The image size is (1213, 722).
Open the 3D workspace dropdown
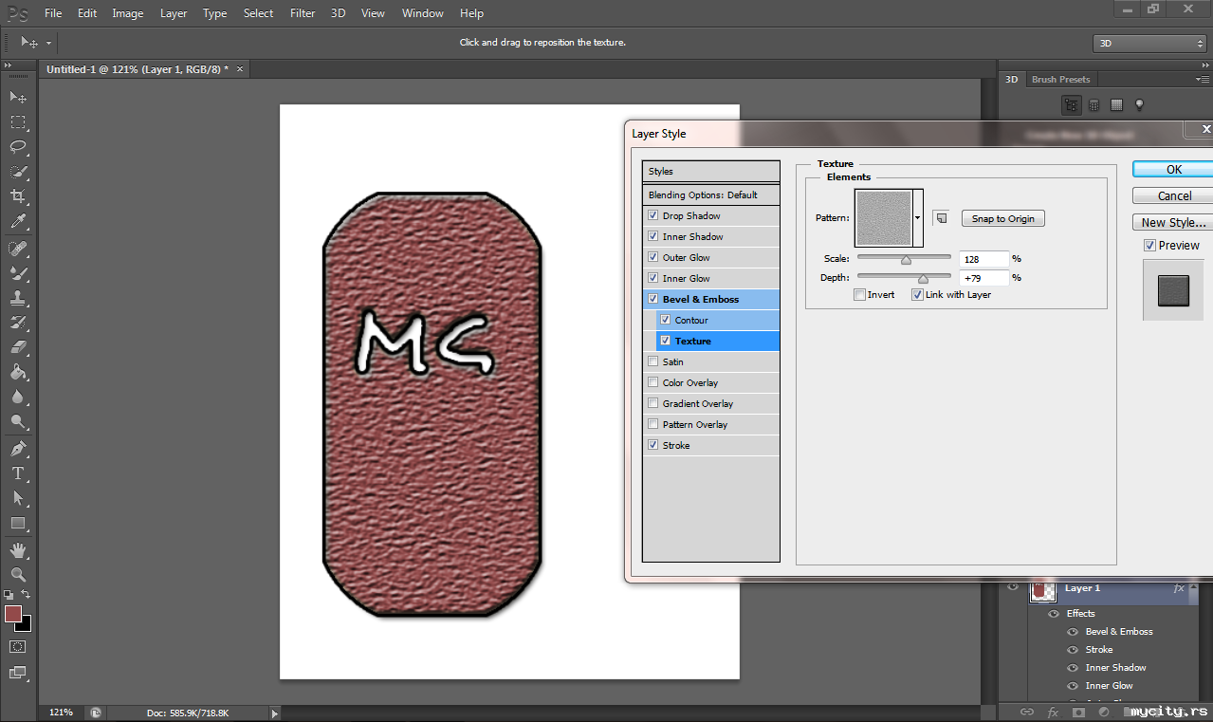[1149, 44]
